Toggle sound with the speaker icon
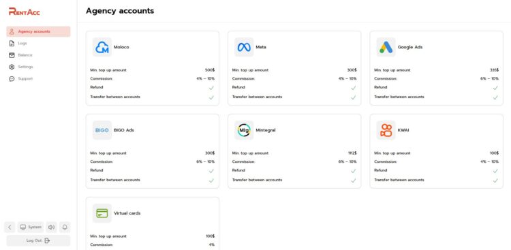 (52, 228)
